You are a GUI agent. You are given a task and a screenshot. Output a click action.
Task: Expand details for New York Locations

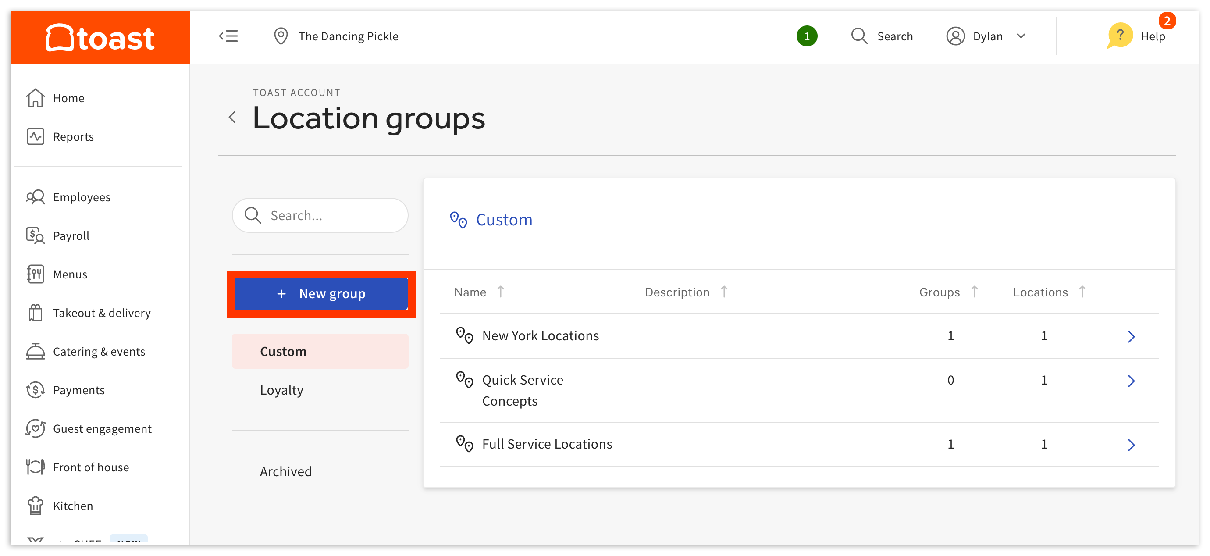tap(1131, 336)
